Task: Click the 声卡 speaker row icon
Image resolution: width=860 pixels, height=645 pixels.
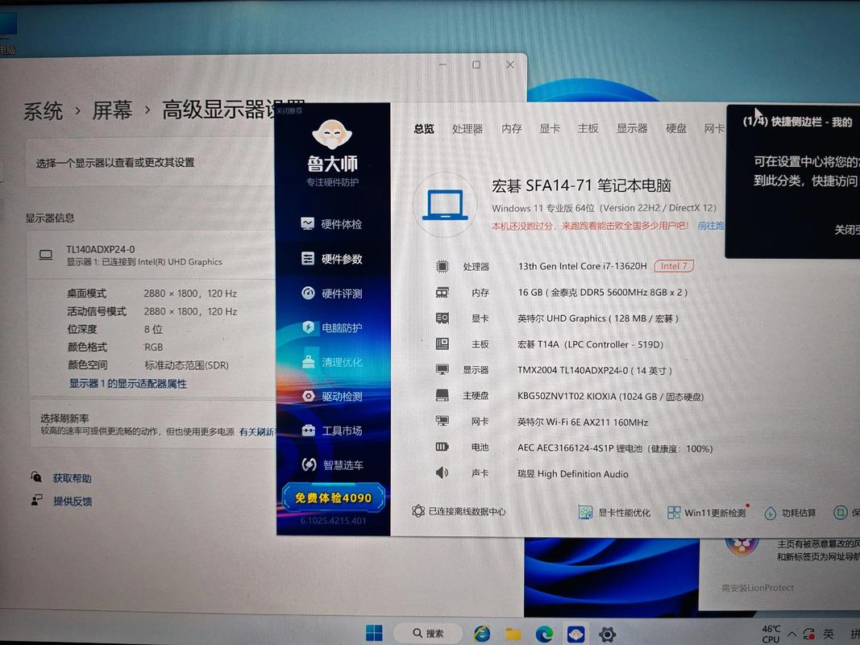Action: coord(442,472)
